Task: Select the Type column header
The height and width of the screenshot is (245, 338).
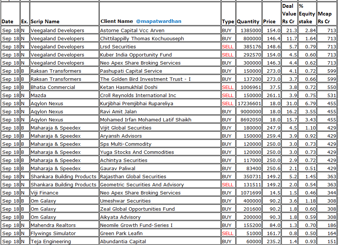Action: 228,21
